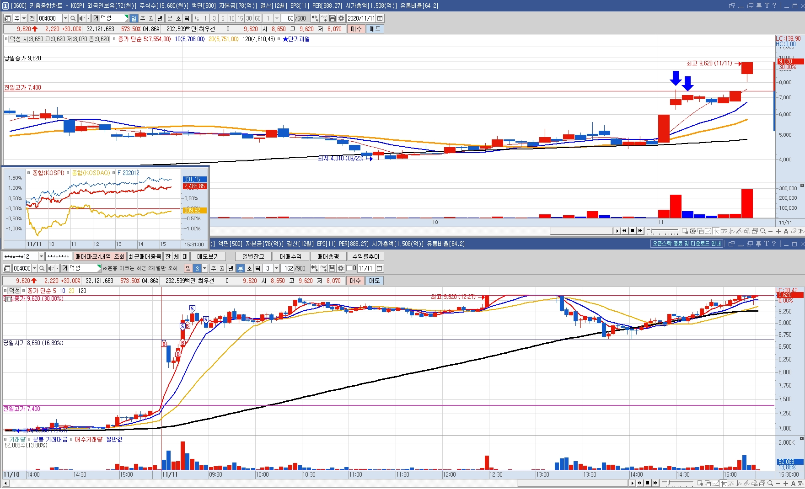
Task: Click the line tool icon beside the save icon (top)
Action: click(324, 18)
